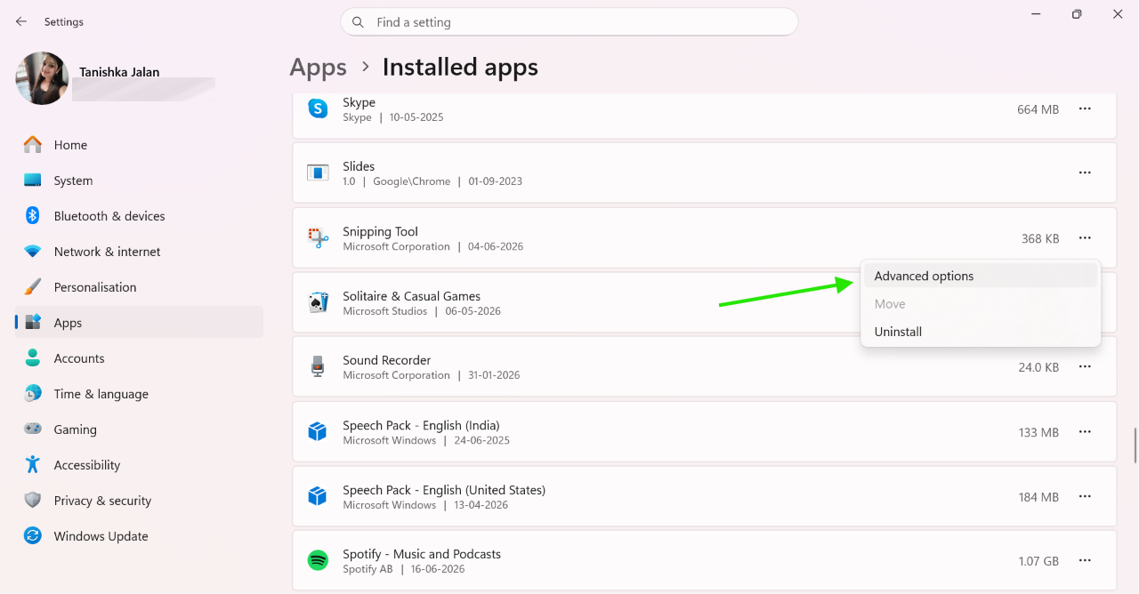
Task: Click Speech Pack English (India) icon
Action: point(318,431)
